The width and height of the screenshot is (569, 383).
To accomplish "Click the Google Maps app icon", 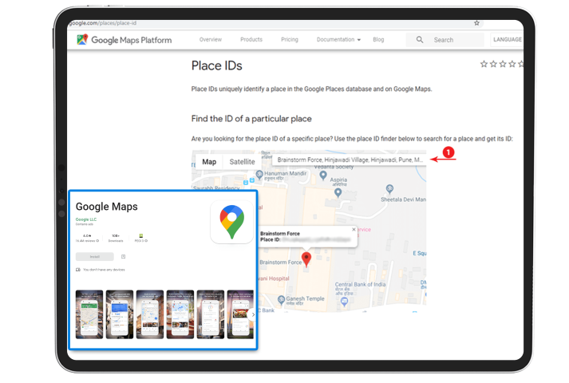I will click(x=232, y=222).
